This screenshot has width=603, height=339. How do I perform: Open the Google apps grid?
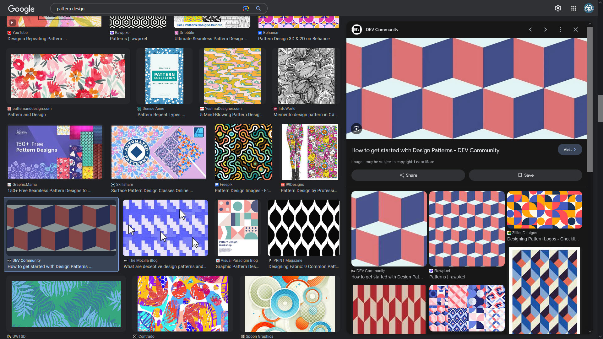point(573,8)
